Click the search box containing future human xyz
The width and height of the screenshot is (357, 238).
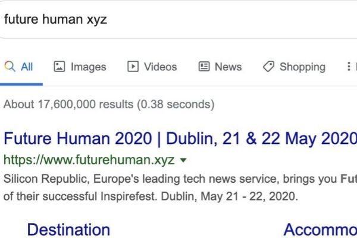(x=178, y=18)
